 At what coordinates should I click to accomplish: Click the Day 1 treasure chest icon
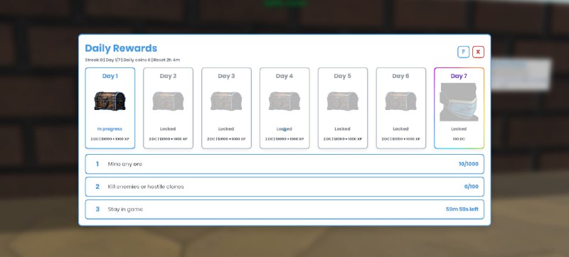point(110,101)
